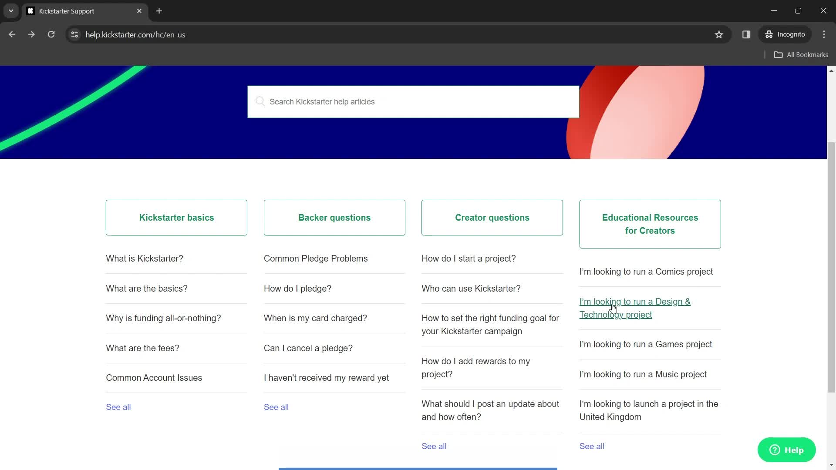Open the Creator questions category
This screenshot has height=470, width=836.
[x=492, y=218]
